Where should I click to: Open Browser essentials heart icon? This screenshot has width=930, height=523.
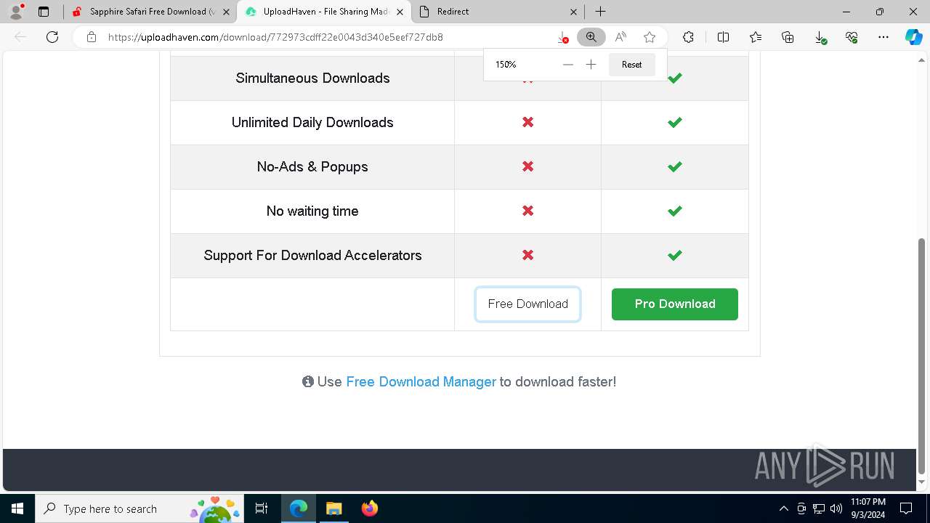click(852, 37)
